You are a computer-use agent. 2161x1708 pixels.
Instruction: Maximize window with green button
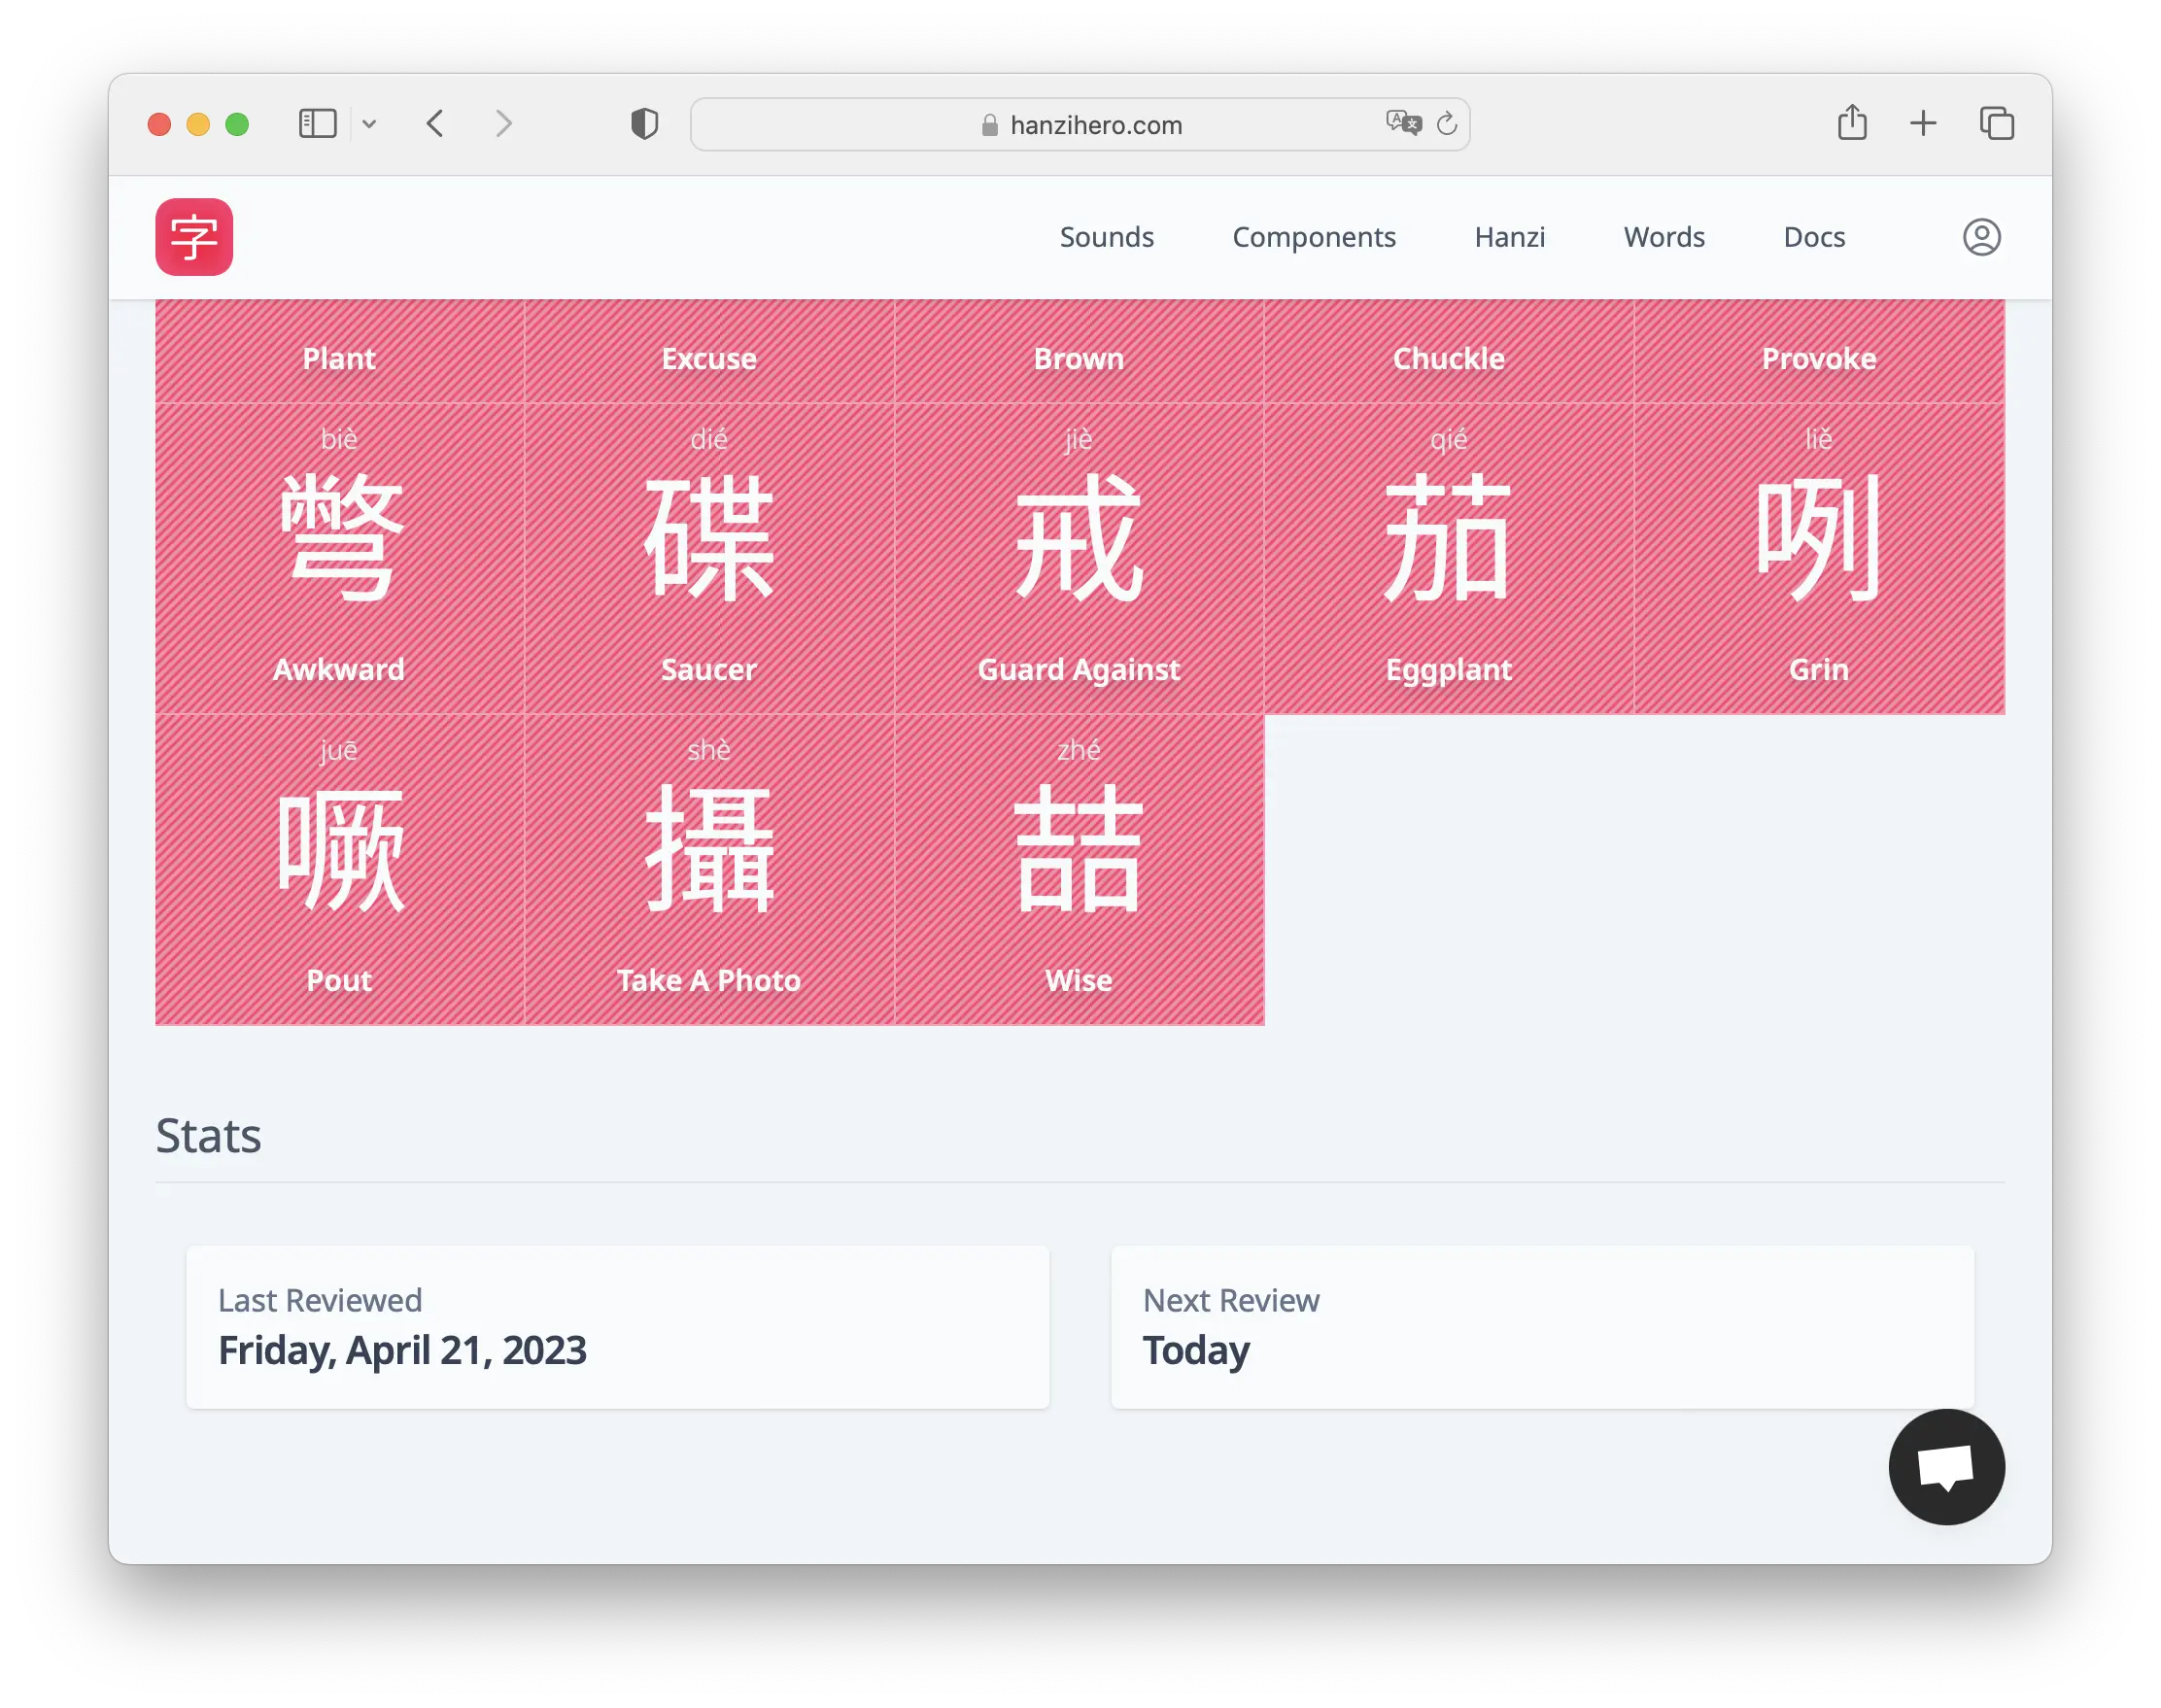(237, 124)
